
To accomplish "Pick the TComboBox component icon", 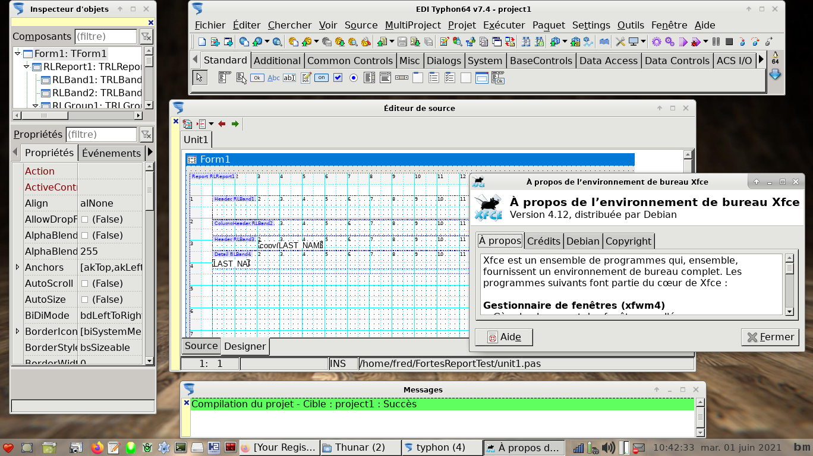I will [385, 78].
